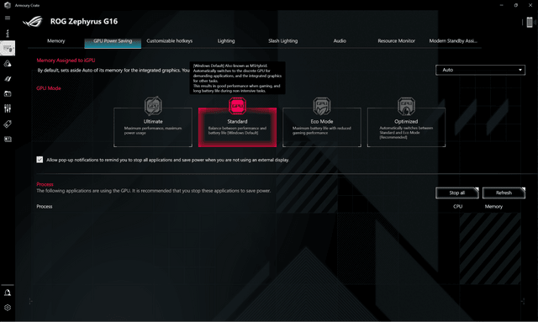The width and height of the screenshot is (538, 322).
Task: Click the Optimized GPU chip icon
Action: click(406, 106)
